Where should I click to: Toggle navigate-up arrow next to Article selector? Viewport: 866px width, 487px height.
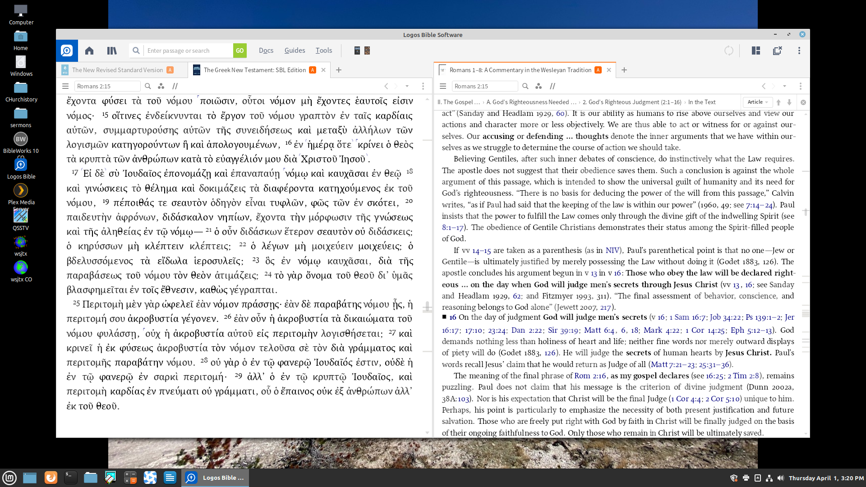(x=778, y=102)
